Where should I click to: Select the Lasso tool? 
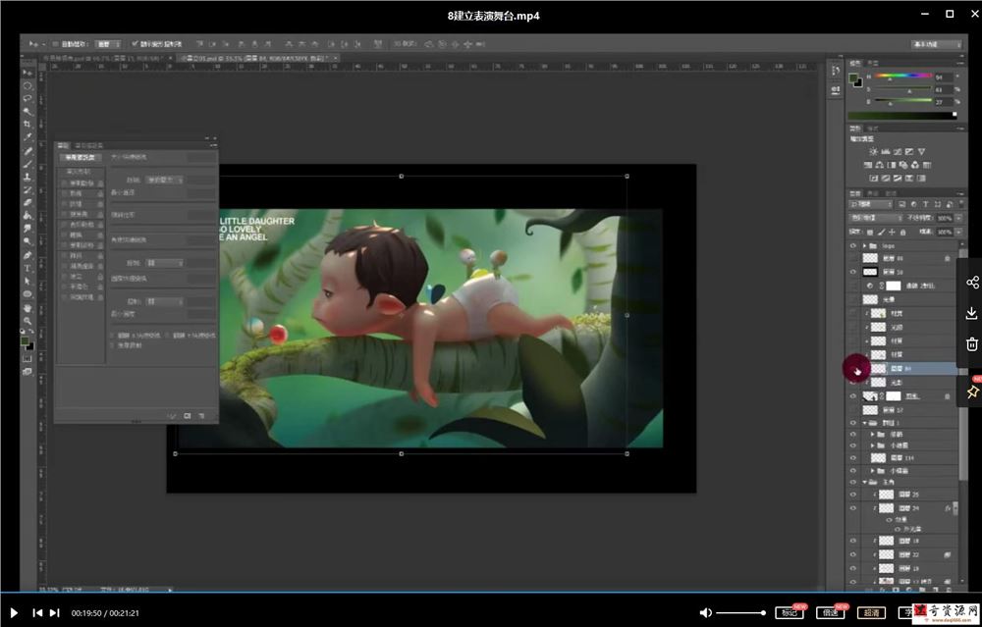[x=27, y=98]
